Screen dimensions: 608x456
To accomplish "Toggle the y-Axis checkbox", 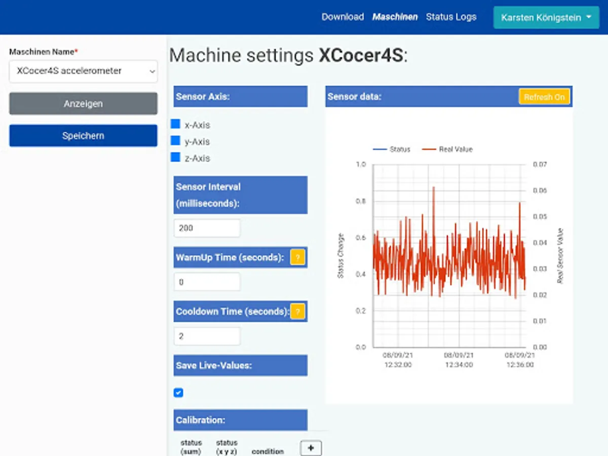I will [176, 141].
